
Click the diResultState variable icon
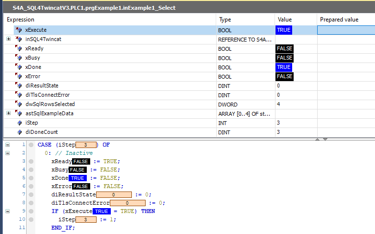[19, 85]
